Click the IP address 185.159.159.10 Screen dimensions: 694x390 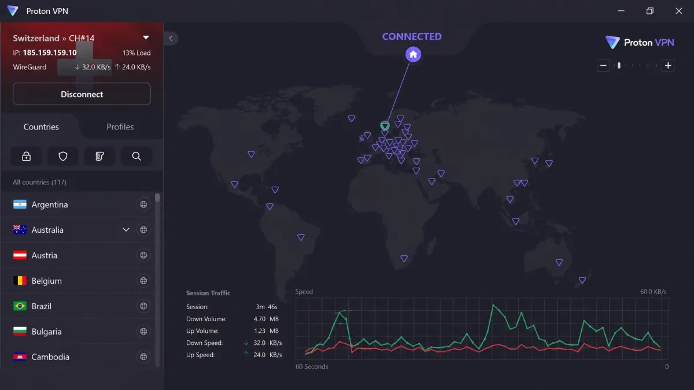coord(50,53)
